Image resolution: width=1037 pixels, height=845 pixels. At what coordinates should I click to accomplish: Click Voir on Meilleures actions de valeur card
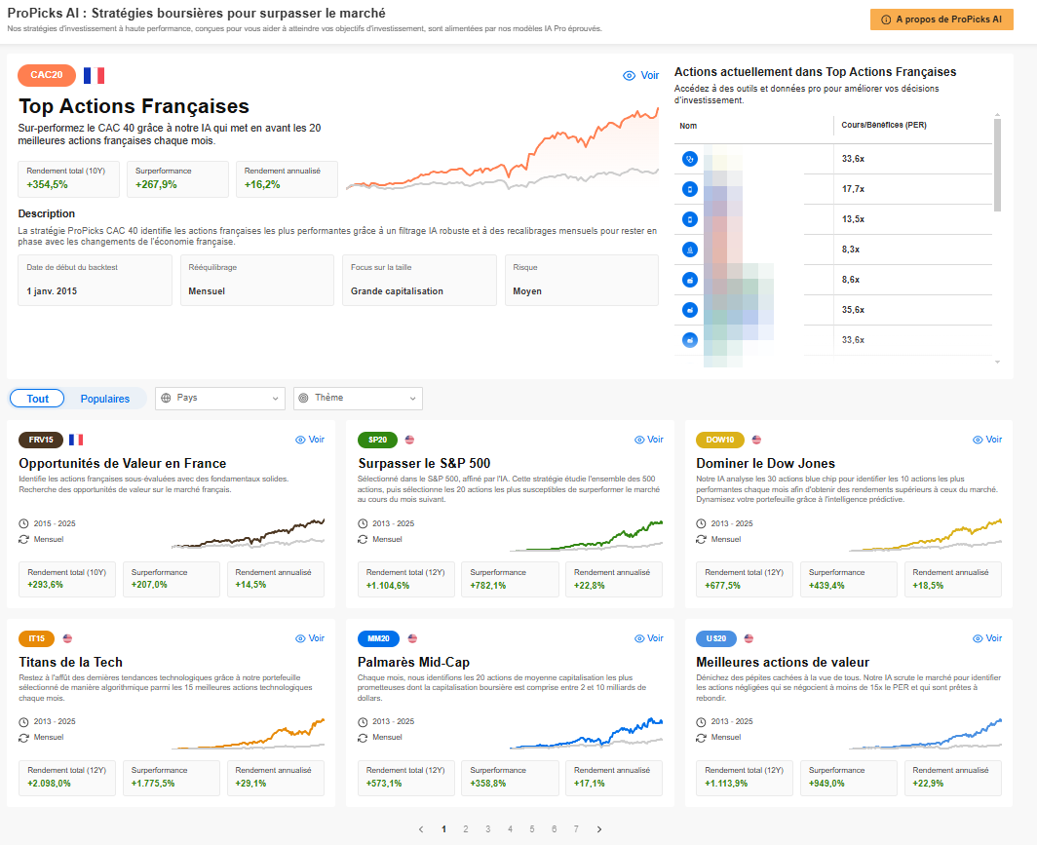click(x=987, y=638)
